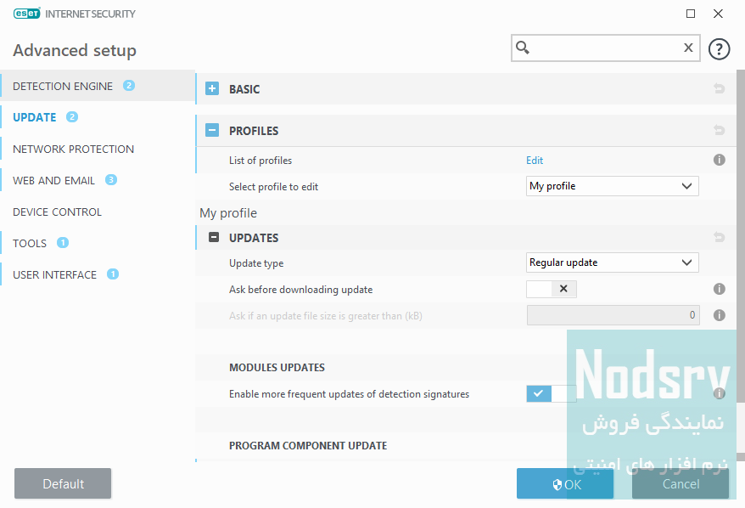Click the My profile section label
The height and width of the screenshot is (508, 745).
coord(228,212)
